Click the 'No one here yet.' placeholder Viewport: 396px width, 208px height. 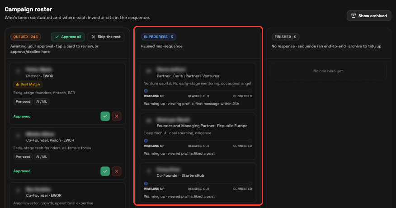click(329, 71)
